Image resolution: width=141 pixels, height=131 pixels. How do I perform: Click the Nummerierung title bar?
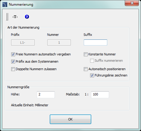65,5
